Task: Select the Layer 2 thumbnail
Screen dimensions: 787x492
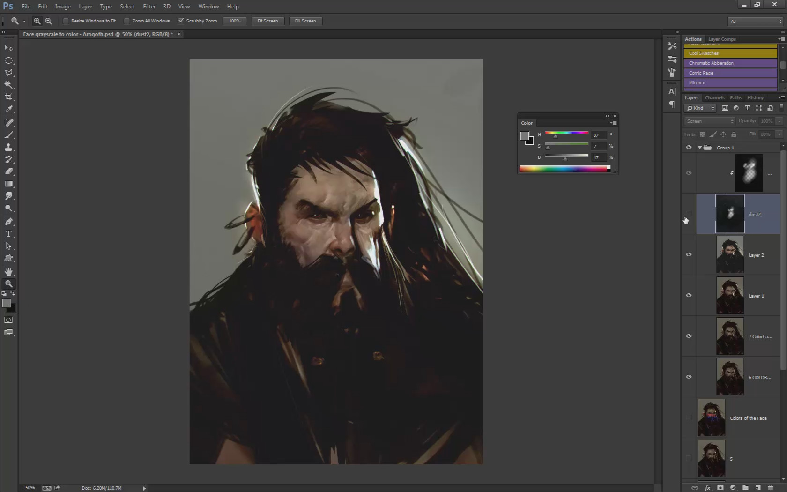Action: pyautogui.click(x=730, y=254)
